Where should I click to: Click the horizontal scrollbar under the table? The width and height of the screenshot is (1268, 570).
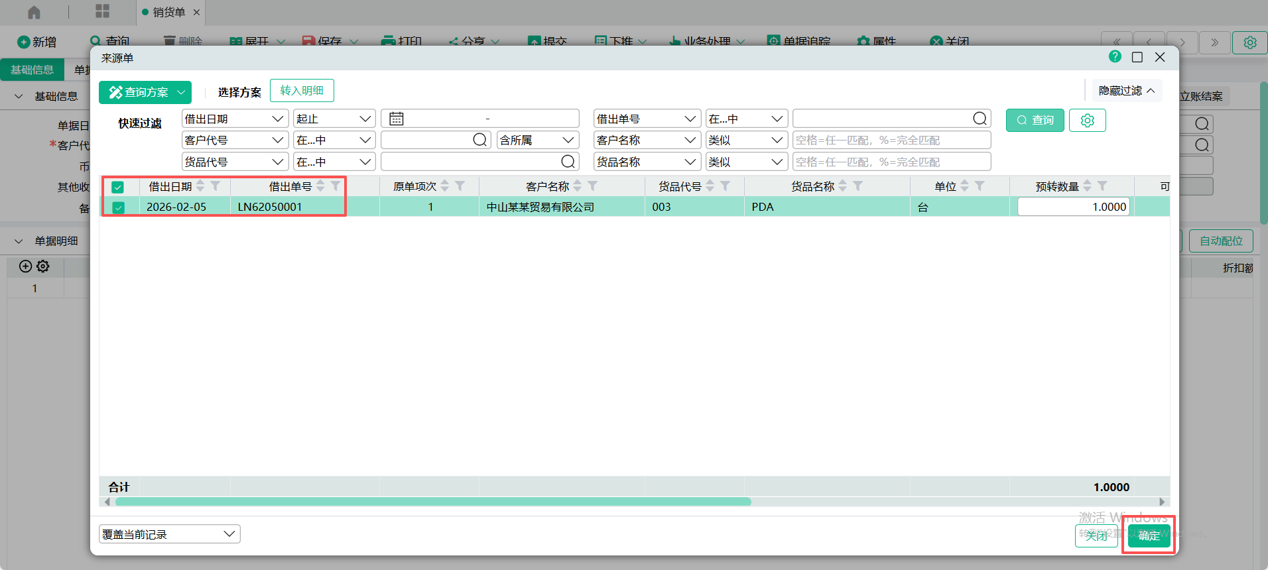[432, 502]
